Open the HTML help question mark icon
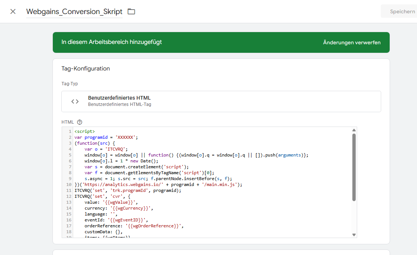 click(79, 122)
